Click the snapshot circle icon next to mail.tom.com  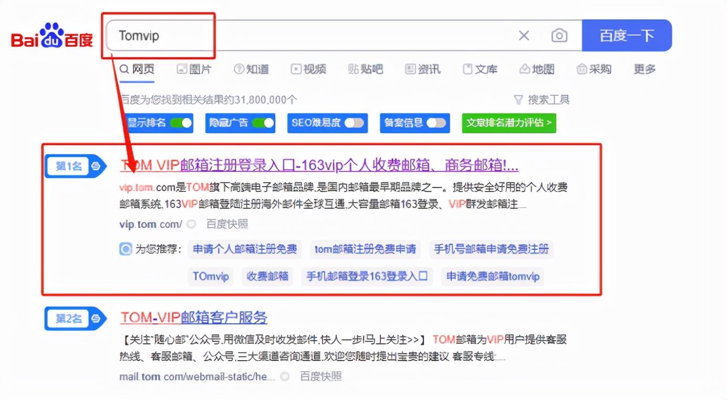point(284,376)
